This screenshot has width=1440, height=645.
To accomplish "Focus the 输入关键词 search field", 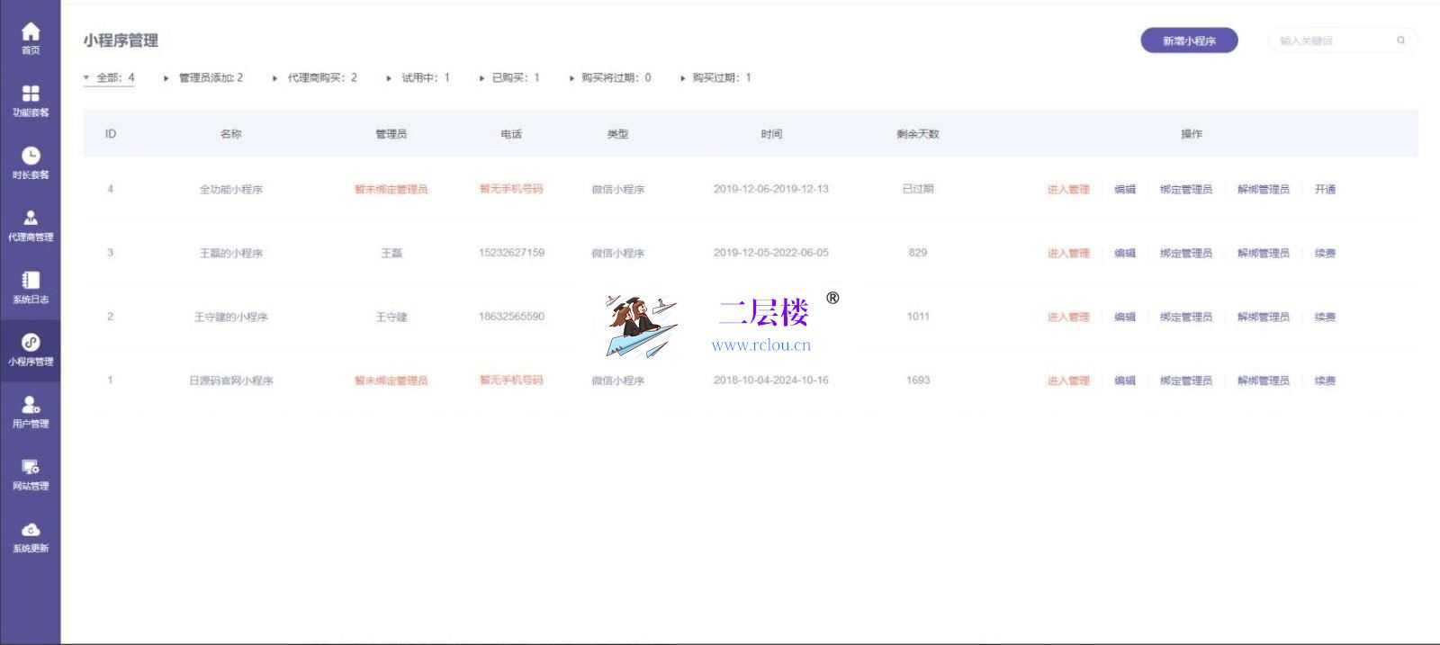I will tap(1332, 40).
